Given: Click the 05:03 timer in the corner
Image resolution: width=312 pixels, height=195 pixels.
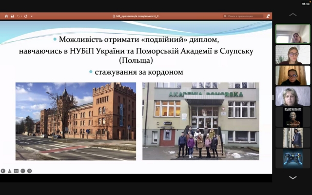Looking at the screenshot, I should click(306, 4).
